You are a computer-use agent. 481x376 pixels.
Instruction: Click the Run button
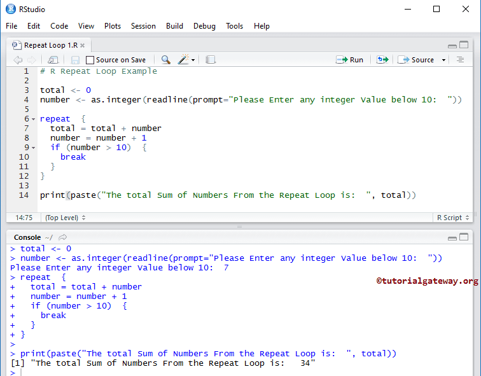350,60
